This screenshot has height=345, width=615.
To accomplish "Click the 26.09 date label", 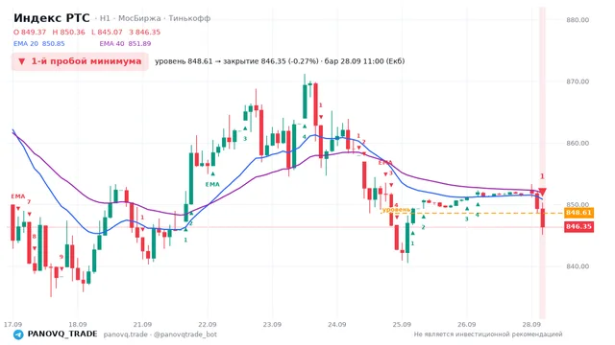I will pyautogui.click(x=466, y=325).
